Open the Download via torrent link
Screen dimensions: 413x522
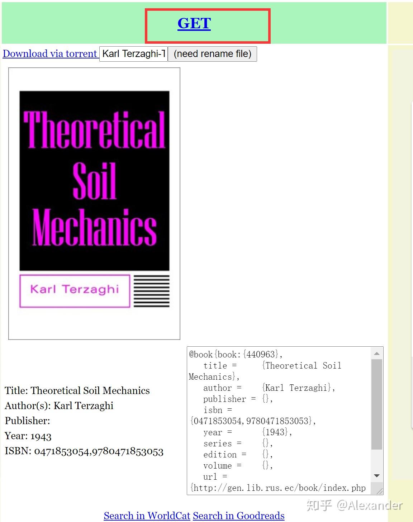[x=50, y=54]
